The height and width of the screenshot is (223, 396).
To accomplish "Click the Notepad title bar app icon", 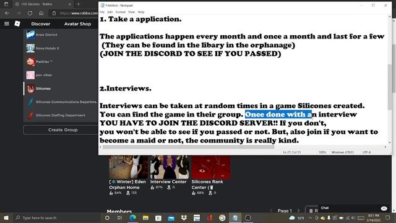I will point(102,6).
